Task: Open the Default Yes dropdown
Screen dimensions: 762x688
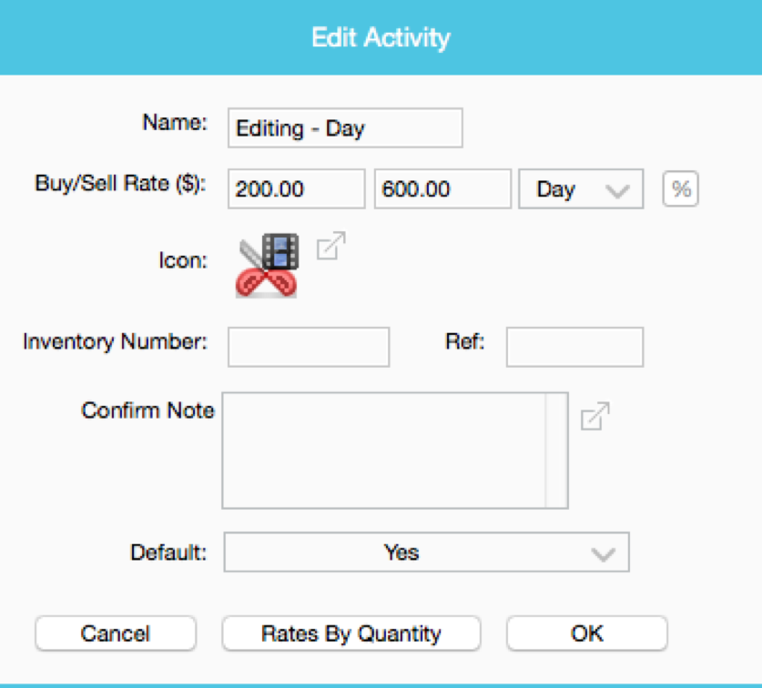Action: 427,552
